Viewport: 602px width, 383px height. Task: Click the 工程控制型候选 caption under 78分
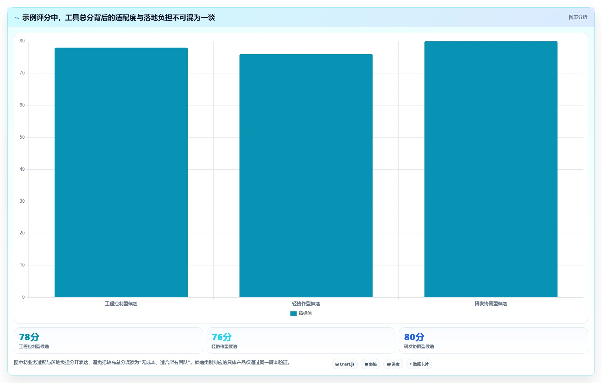34,346
